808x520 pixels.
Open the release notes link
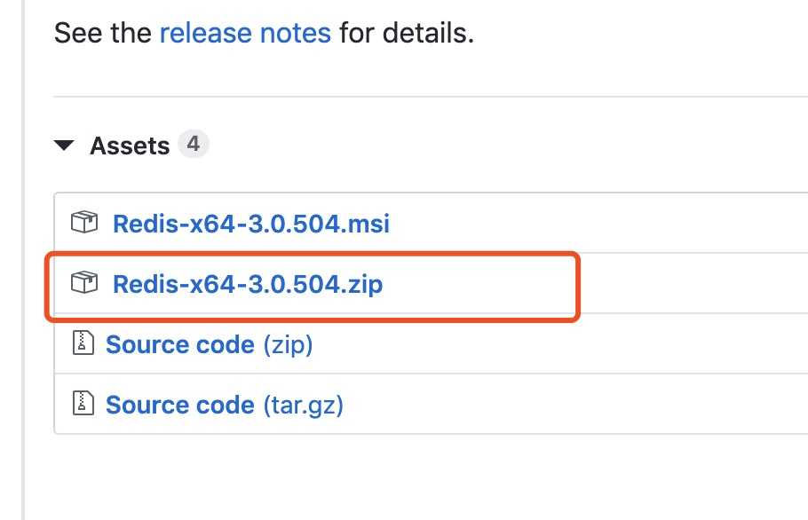(245, 33)
